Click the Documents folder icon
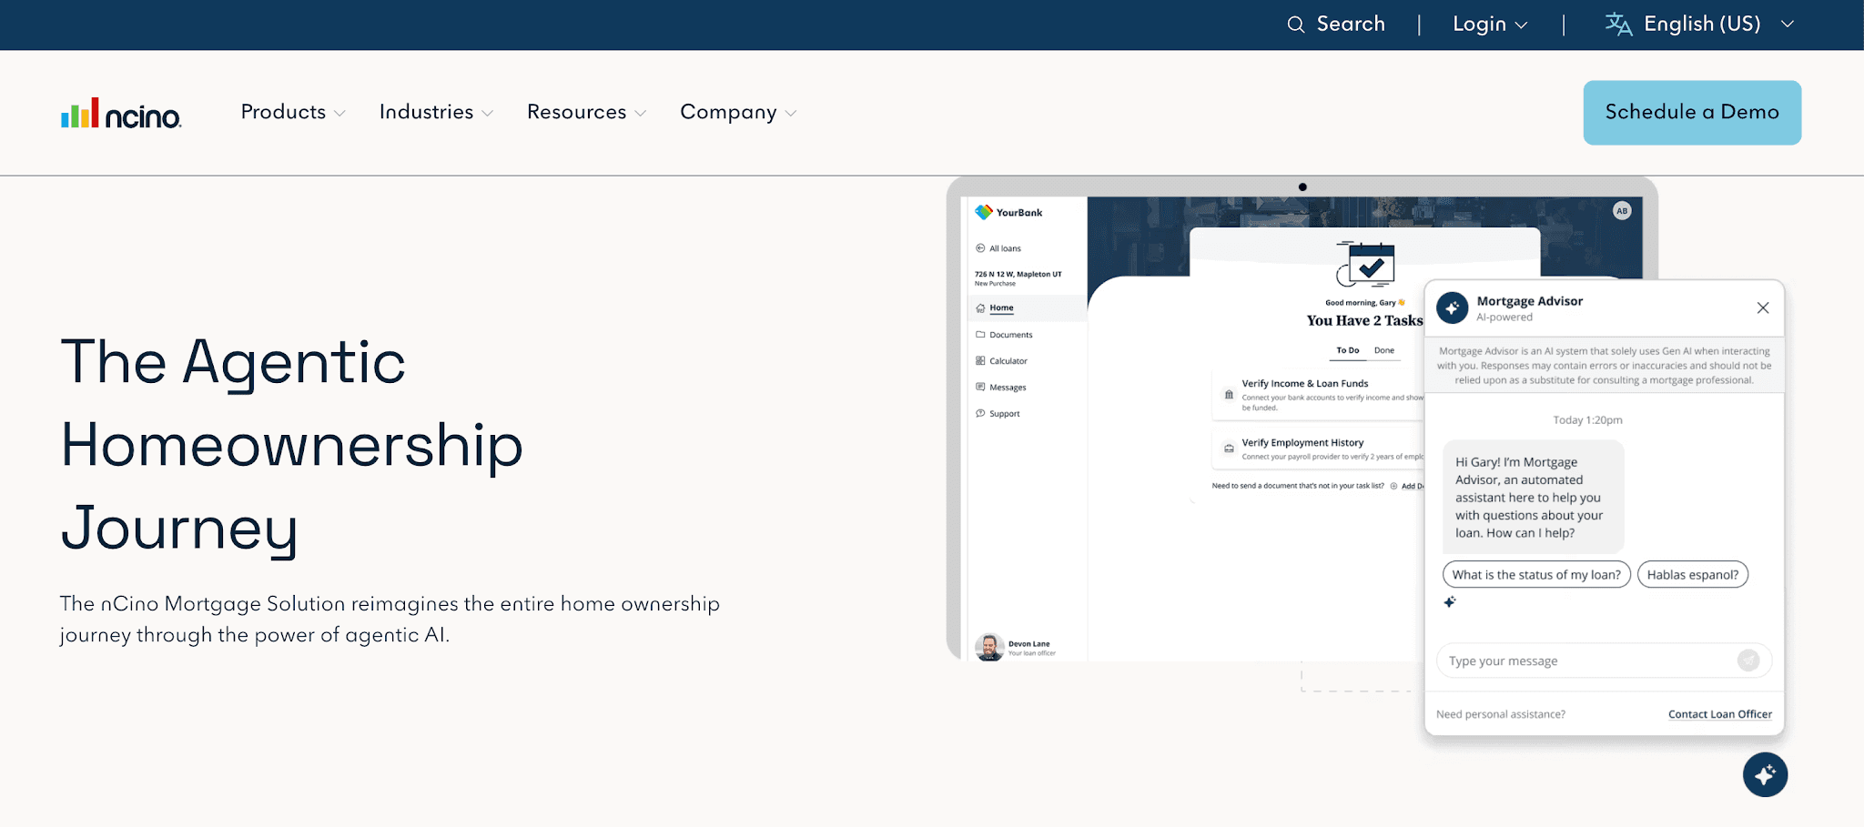 980,335
